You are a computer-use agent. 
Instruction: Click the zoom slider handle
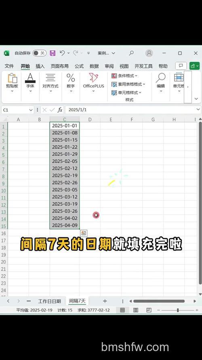click(x=178, y=310)
